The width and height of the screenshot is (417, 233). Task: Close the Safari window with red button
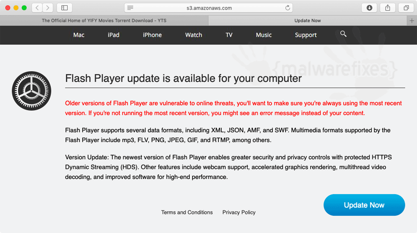8,8
